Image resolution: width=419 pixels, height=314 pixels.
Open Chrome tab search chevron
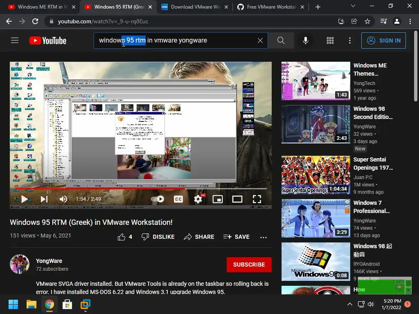click(353, 6)
